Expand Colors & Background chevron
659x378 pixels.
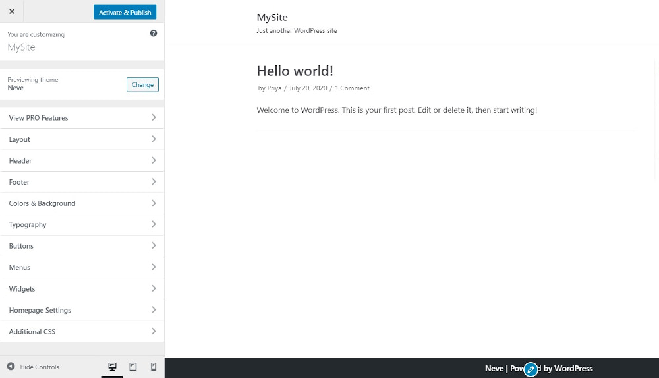154,203
